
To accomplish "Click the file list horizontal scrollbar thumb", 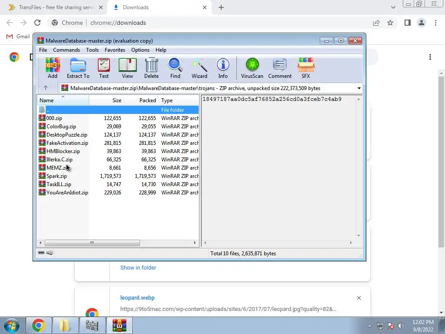I will [92, 243].
